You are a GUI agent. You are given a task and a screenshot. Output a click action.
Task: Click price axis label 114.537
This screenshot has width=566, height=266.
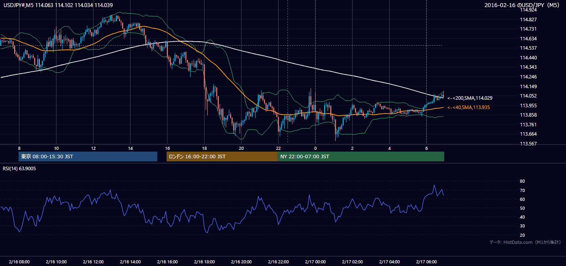(528, 48)
